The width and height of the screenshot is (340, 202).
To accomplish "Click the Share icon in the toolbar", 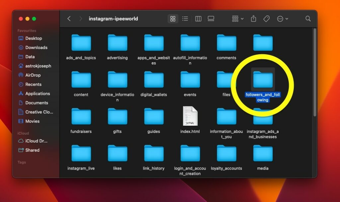I will [x=253, y=19].
